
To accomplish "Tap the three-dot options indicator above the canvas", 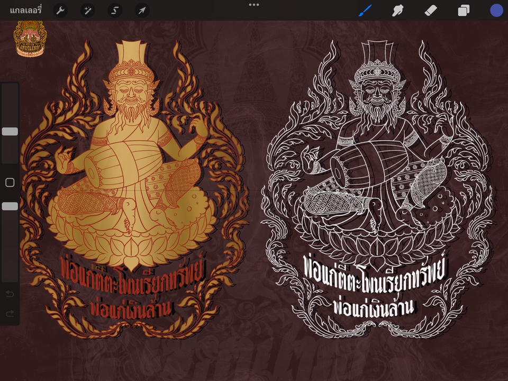I will click(x=253, y=5).
